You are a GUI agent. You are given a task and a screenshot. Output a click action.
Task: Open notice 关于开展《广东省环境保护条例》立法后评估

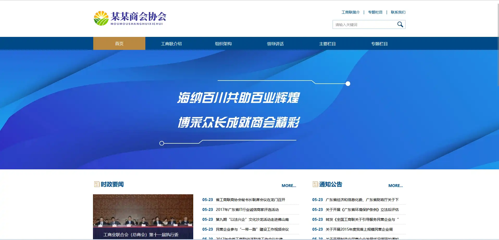click(x=362, y=210)
